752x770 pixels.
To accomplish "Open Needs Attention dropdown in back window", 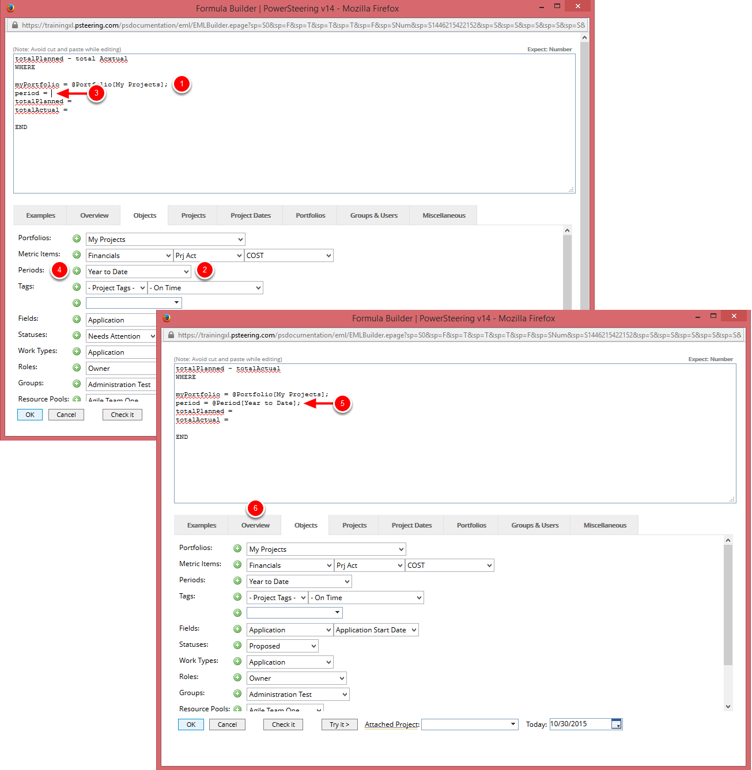I will 121,336.
